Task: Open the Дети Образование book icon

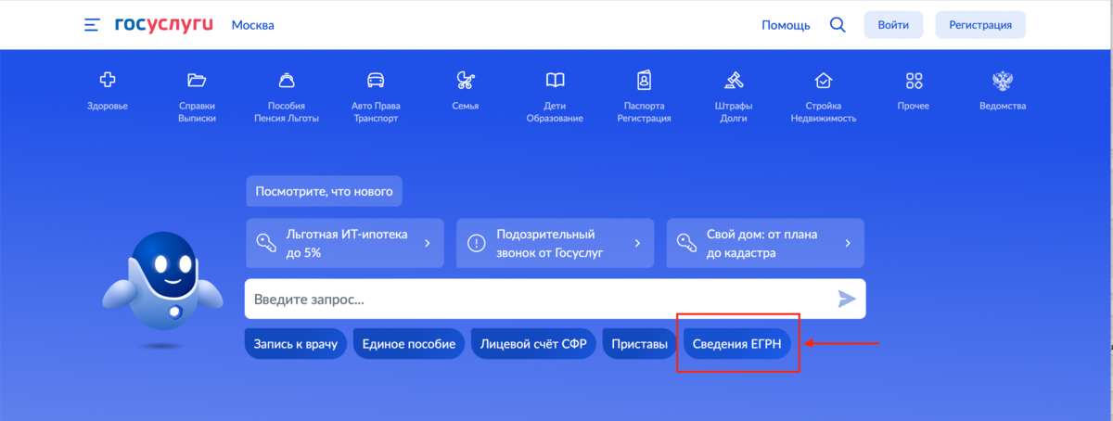Action: pos(555,80)
